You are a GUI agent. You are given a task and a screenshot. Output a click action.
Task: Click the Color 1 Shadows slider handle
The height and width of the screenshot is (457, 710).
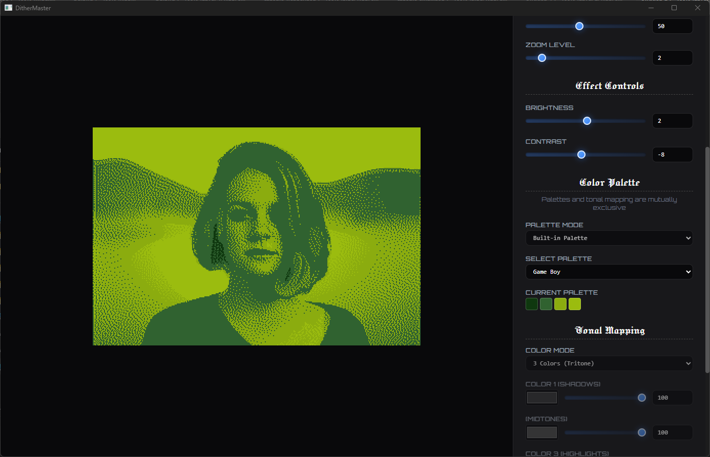641,398
